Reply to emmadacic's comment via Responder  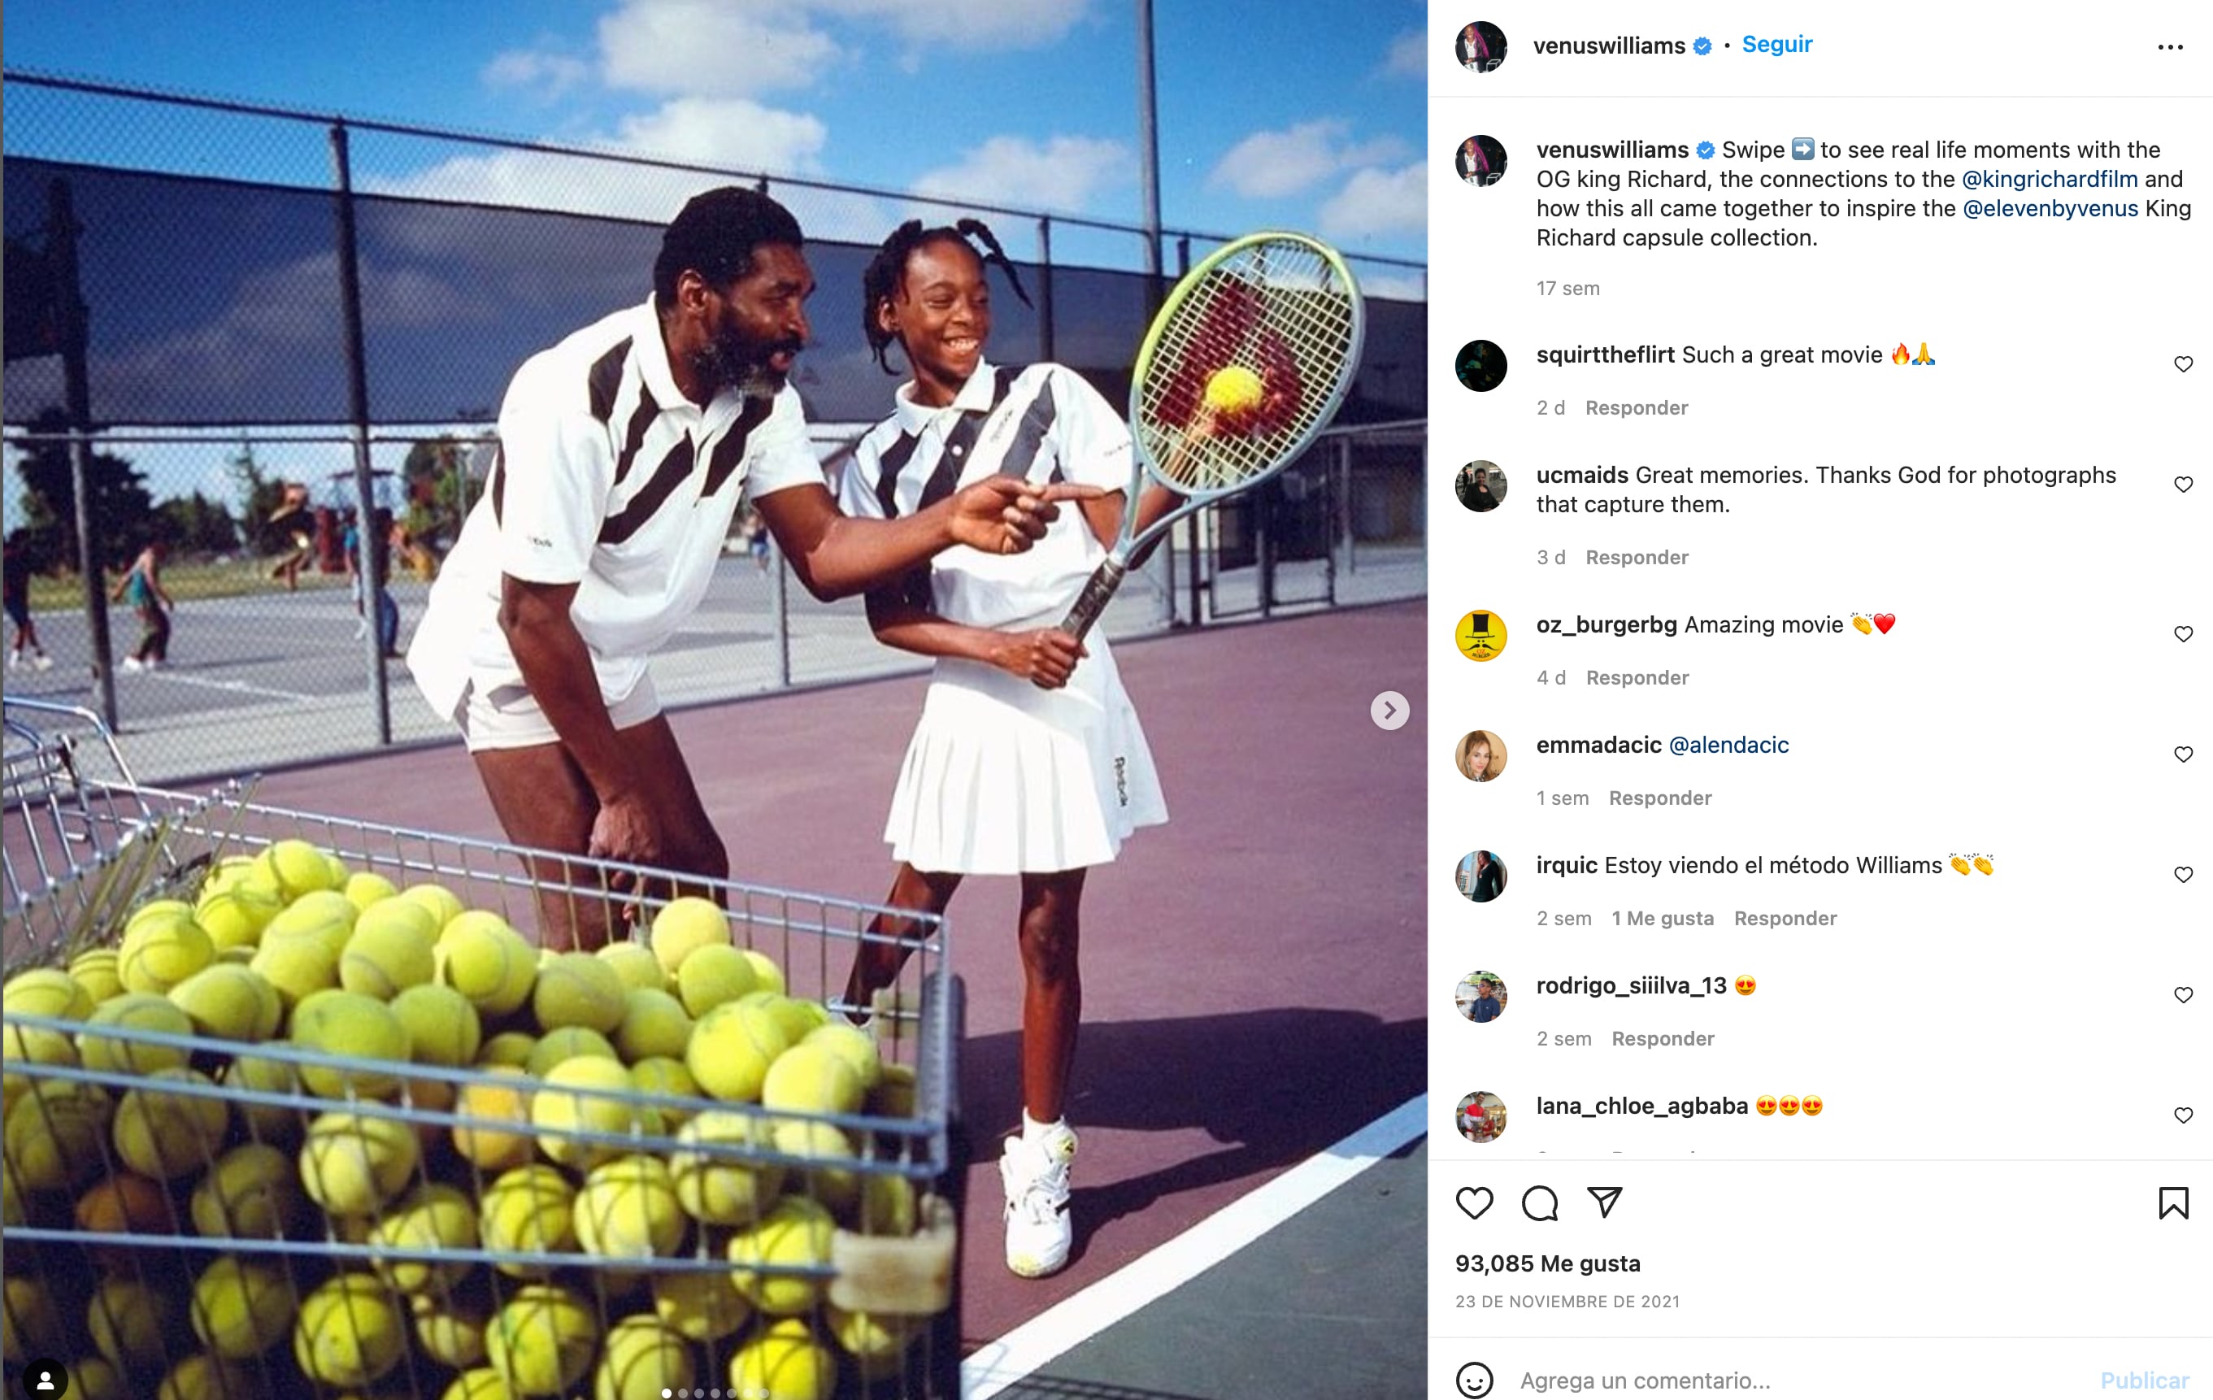pos(1660,798)
